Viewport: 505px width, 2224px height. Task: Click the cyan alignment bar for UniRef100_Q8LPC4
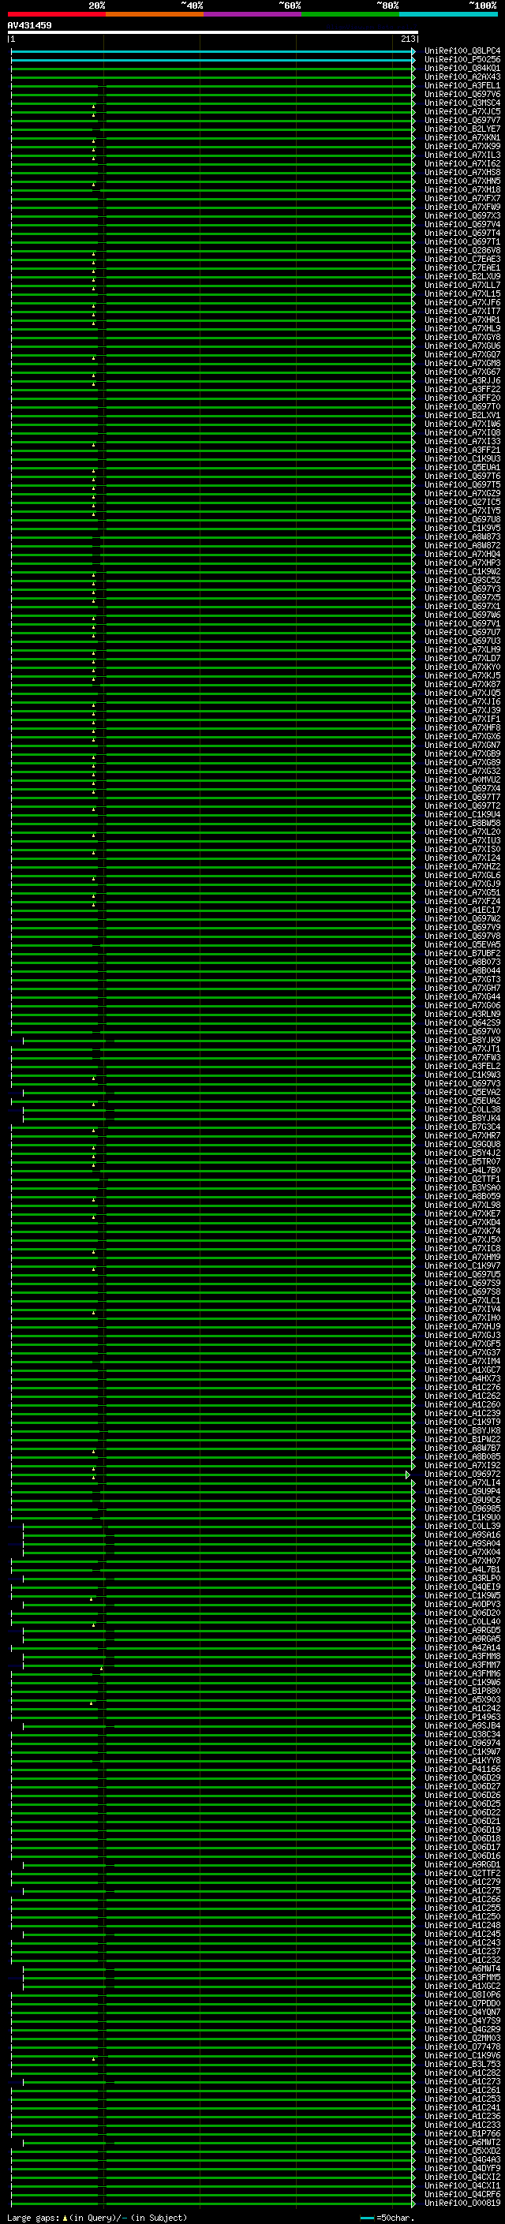tap(211, 52)
